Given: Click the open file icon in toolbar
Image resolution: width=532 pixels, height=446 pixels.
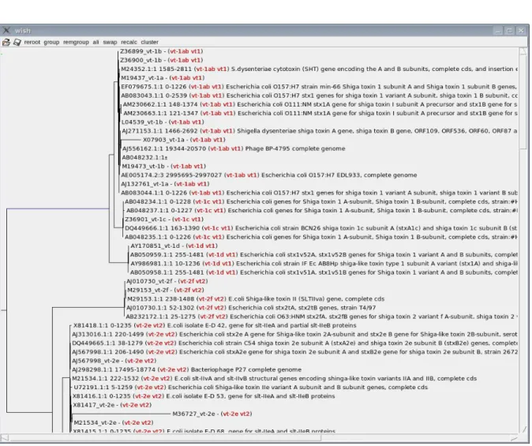Looking at the screenshot, I should 6,42.
